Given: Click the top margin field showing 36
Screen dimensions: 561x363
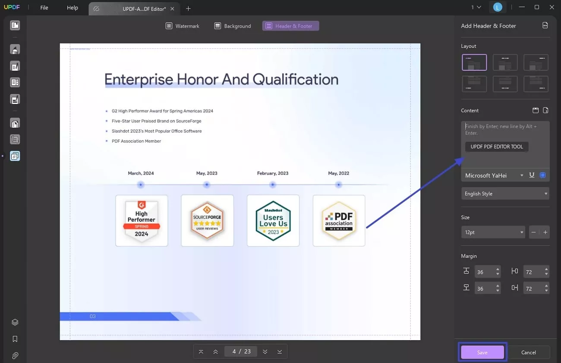Looking at the screenshot, I should point(485,272).
